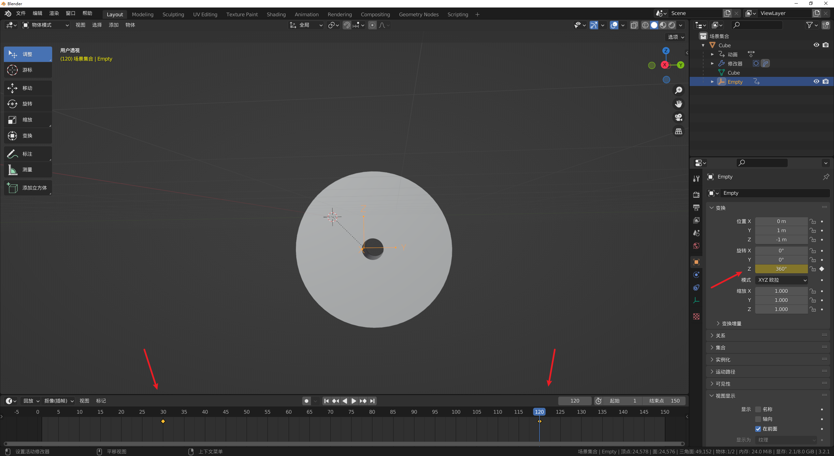Open the XYZ 欧拉 rotation mode dropdown
Viewport: 834px width, 456px height.
click(x=782, y=280)
